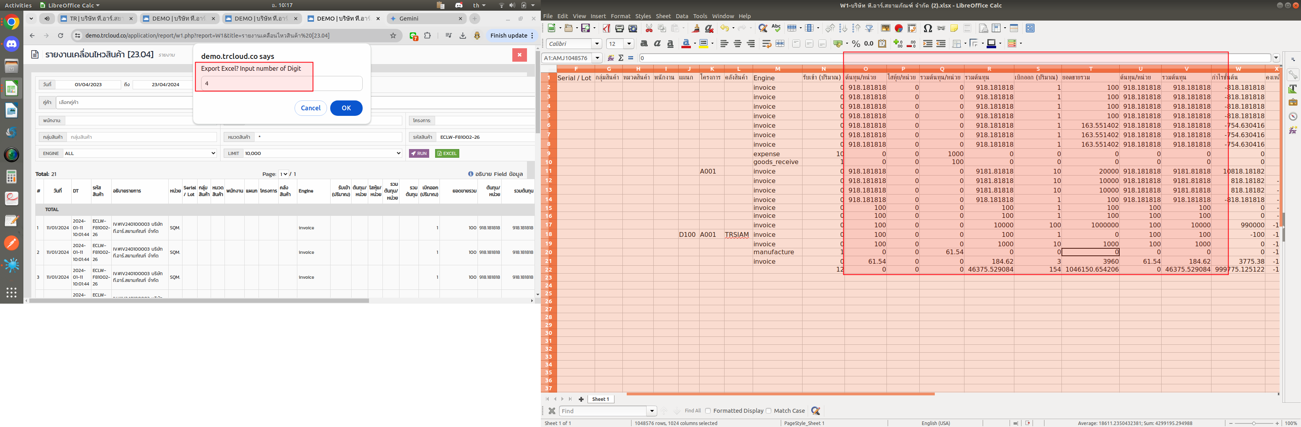Click the digit number input field in prompt
The image size is (1301, 427).
coord(282,83)
